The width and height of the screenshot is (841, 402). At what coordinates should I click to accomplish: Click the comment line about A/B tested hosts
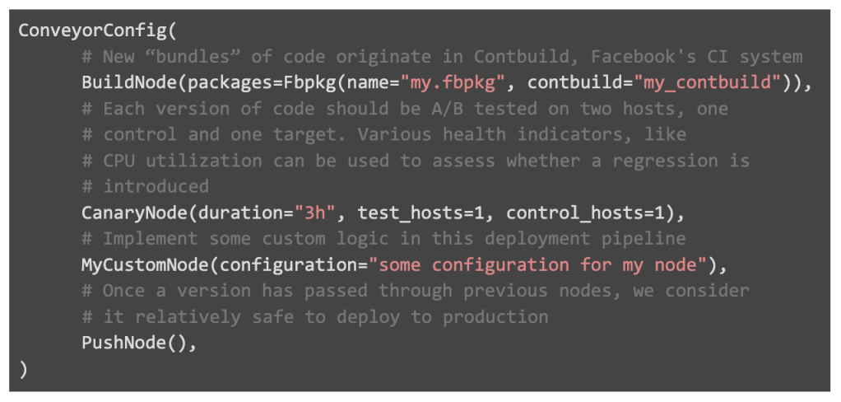click(405, 109)
